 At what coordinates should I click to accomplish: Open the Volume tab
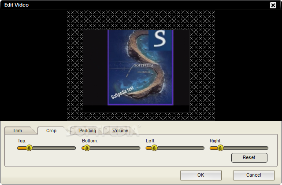point(120,131)
